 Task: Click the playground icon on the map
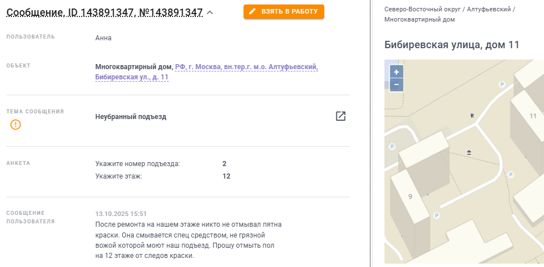coord(469,152)
